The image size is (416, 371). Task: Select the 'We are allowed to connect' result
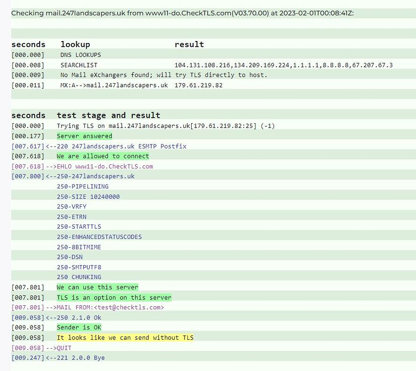(x=103, y=156)
